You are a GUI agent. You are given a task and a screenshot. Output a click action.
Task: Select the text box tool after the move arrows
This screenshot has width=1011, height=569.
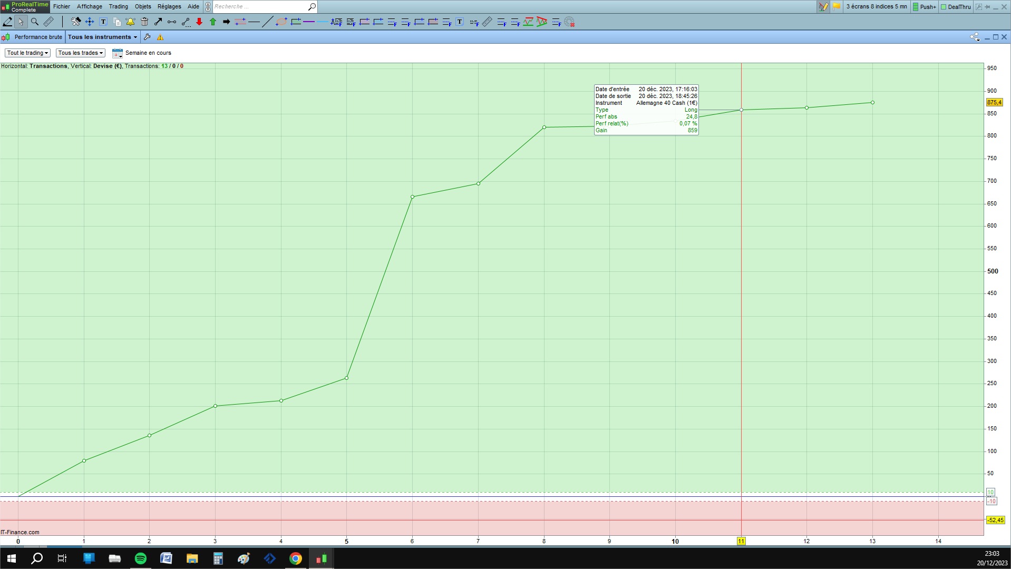point(103,22)
